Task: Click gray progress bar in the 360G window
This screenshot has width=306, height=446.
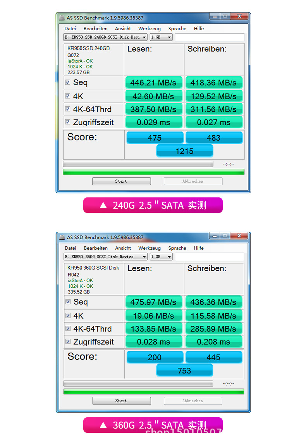Action: (x=138, y=384)
